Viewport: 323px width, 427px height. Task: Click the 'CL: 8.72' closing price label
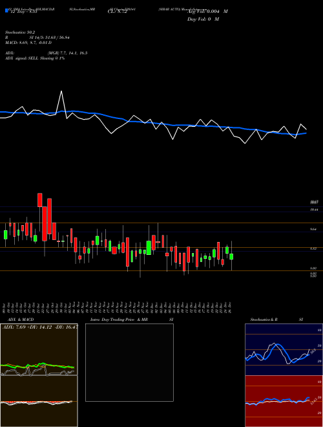[117, 12]
